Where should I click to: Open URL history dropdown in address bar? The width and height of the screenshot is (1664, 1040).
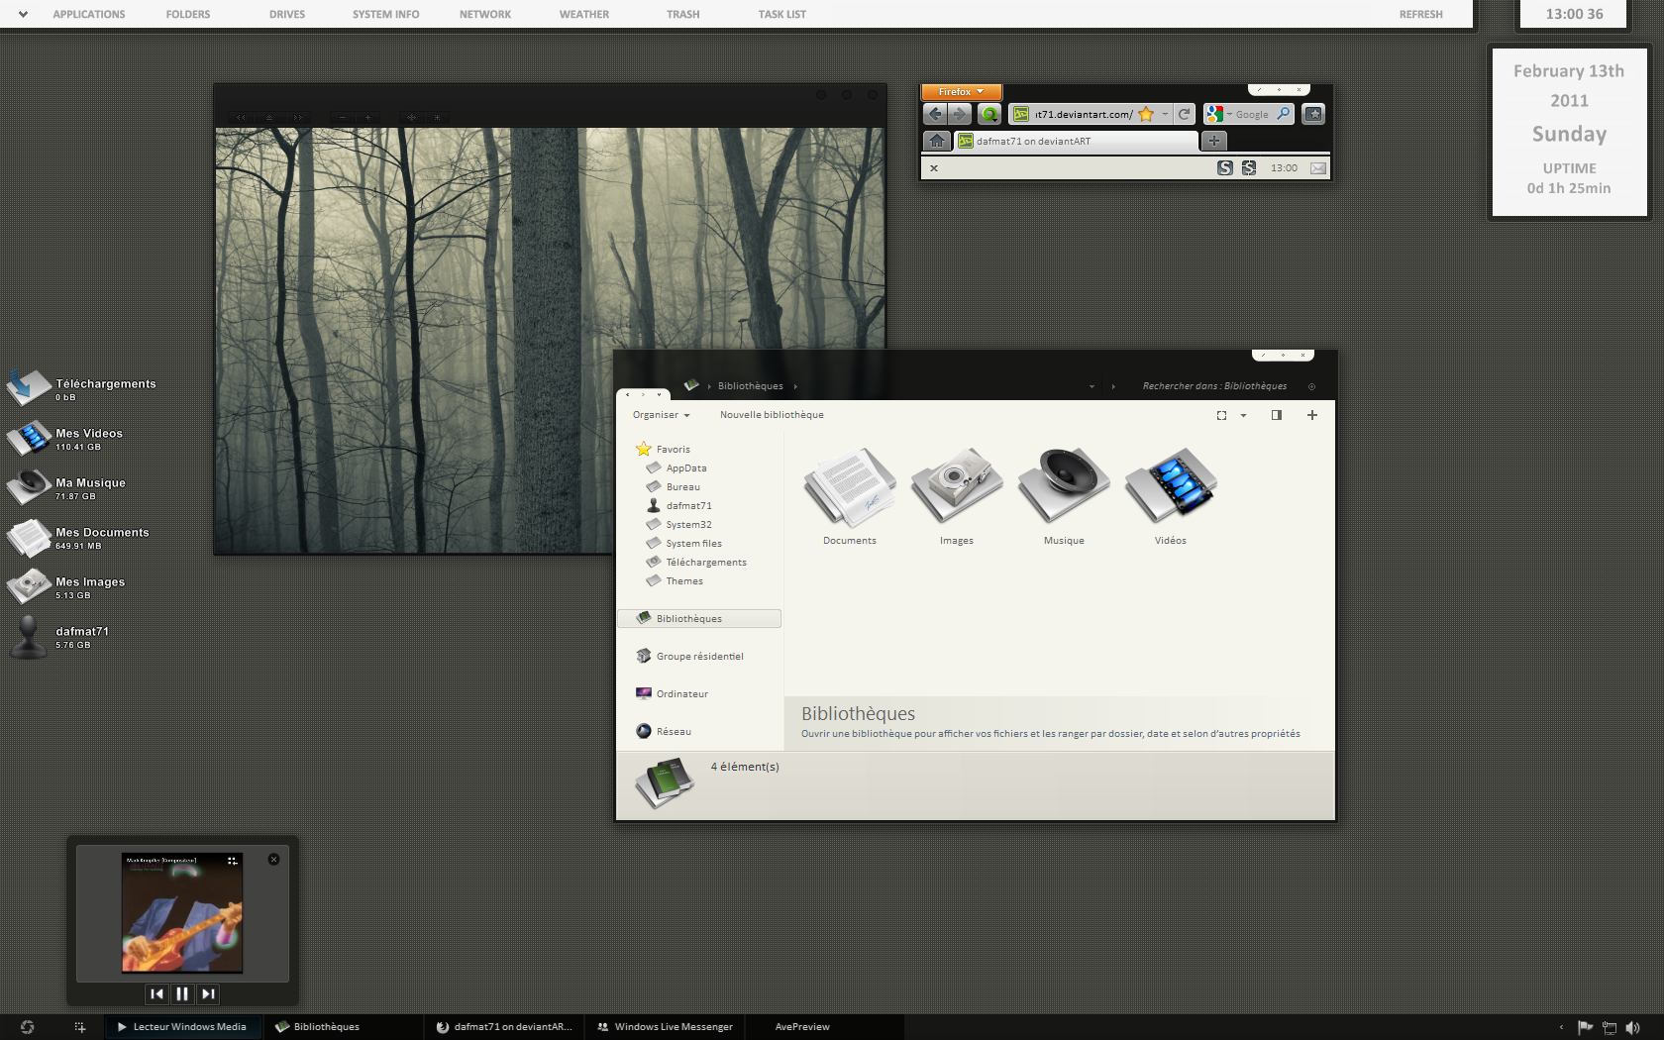coord(1165,114)
